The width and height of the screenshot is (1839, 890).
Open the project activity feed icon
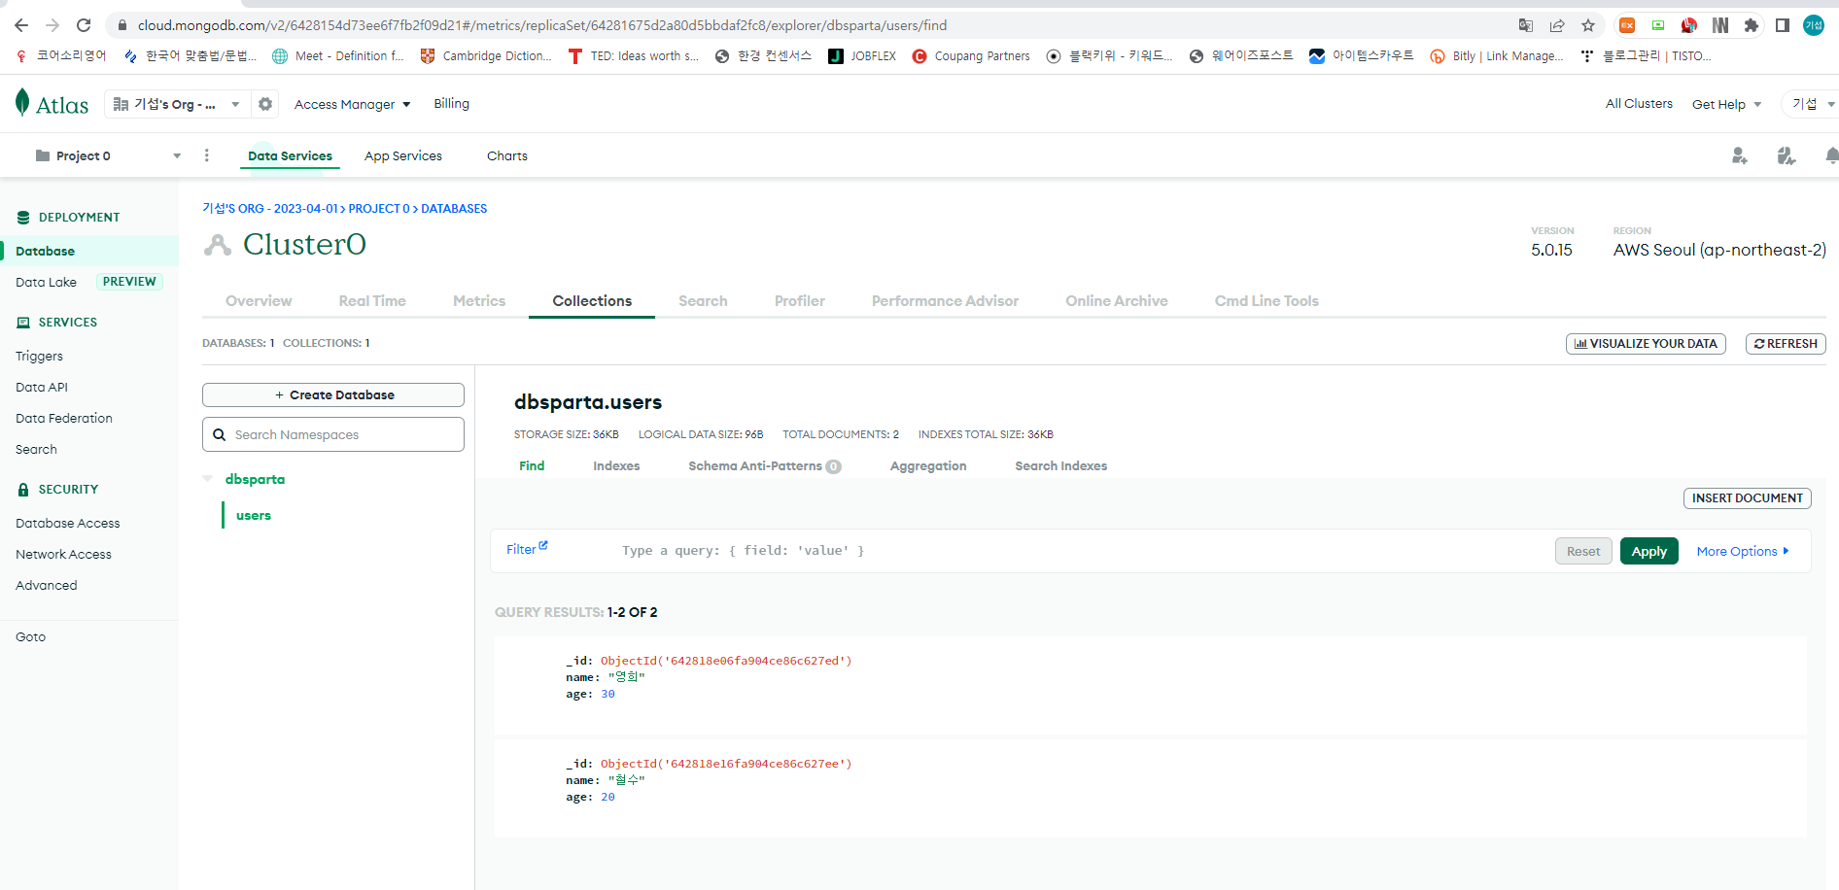click(x=1787, y=155)
